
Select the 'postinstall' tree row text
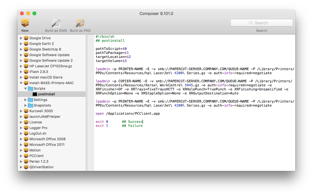(x=47, y=94)
